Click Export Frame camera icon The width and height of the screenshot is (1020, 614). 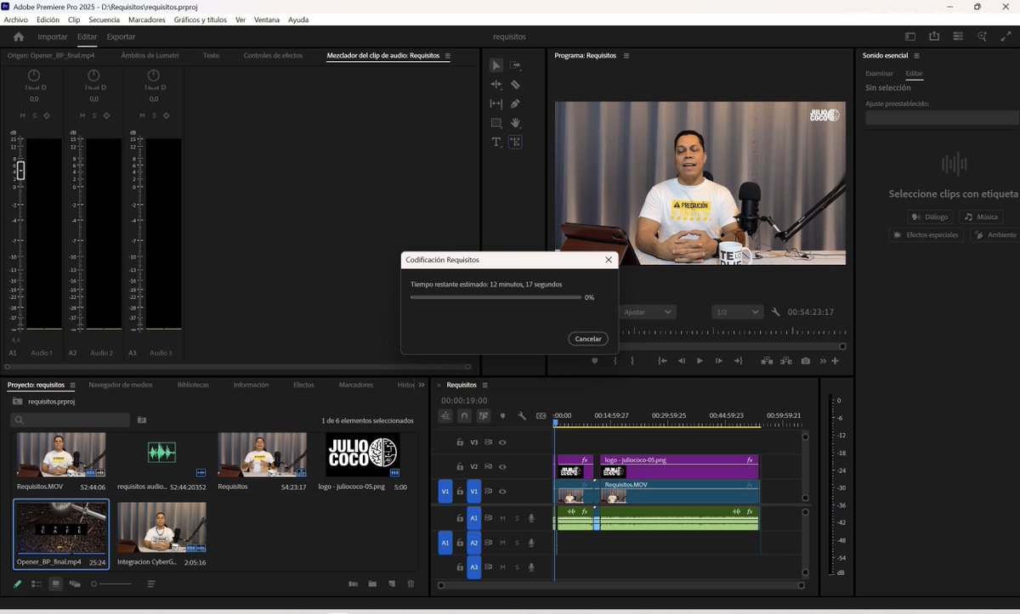(805, 361)
